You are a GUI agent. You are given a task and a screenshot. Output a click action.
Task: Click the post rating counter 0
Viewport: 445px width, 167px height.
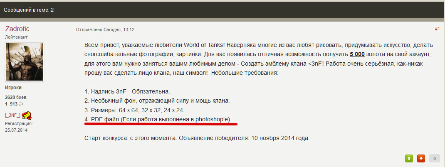tap(435, 159)
